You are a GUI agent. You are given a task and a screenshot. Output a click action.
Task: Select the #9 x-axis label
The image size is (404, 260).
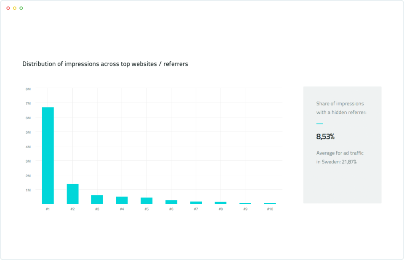point(245,209)
